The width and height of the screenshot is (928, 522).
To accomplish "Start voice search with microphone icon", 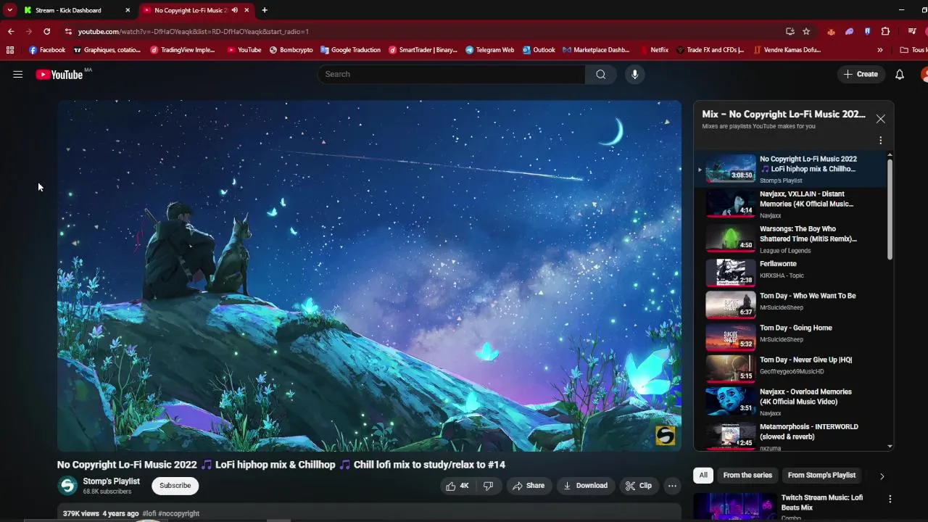I will tap(634, 74).
